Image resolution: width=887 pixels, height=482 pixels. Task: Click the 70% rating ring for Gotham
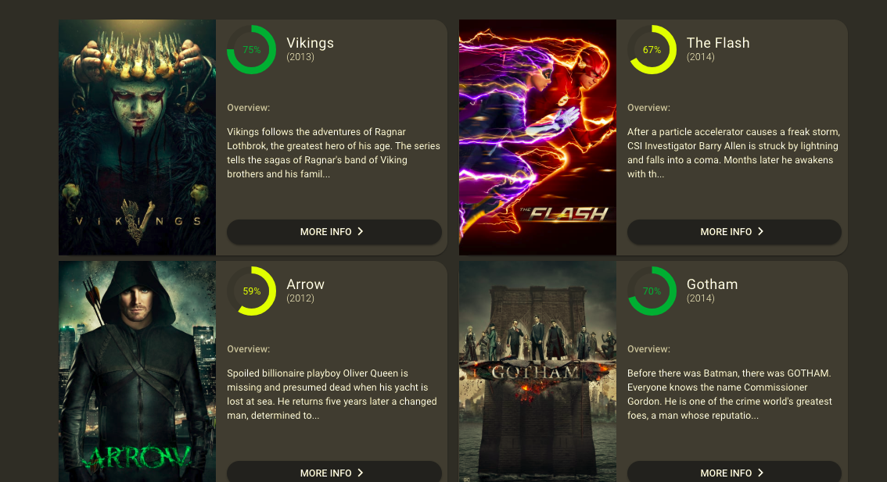[652, 291]
